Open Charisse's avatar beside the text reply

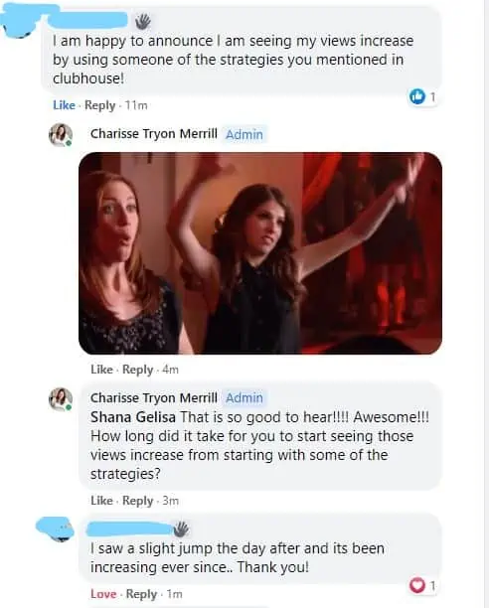coord(61,399)
